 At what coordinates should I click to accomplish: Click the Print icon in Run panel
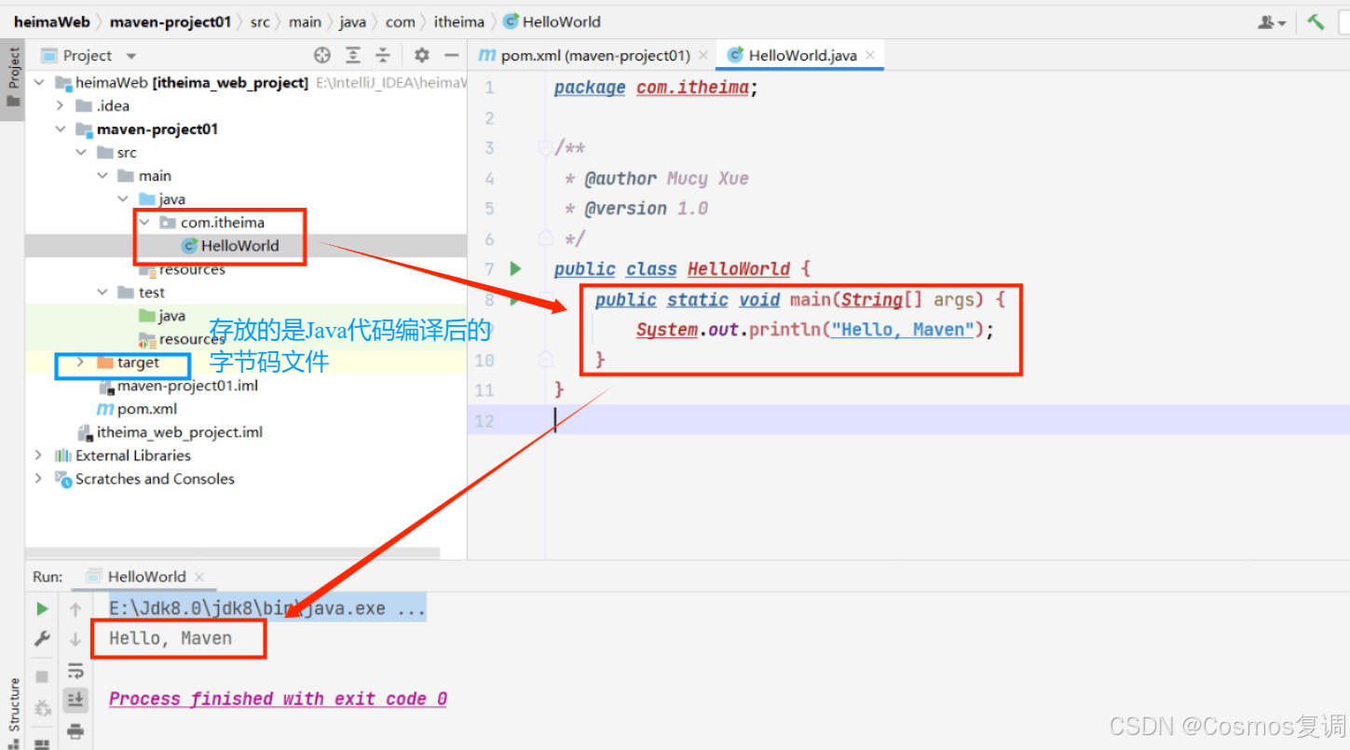click(x=75, y=730)
